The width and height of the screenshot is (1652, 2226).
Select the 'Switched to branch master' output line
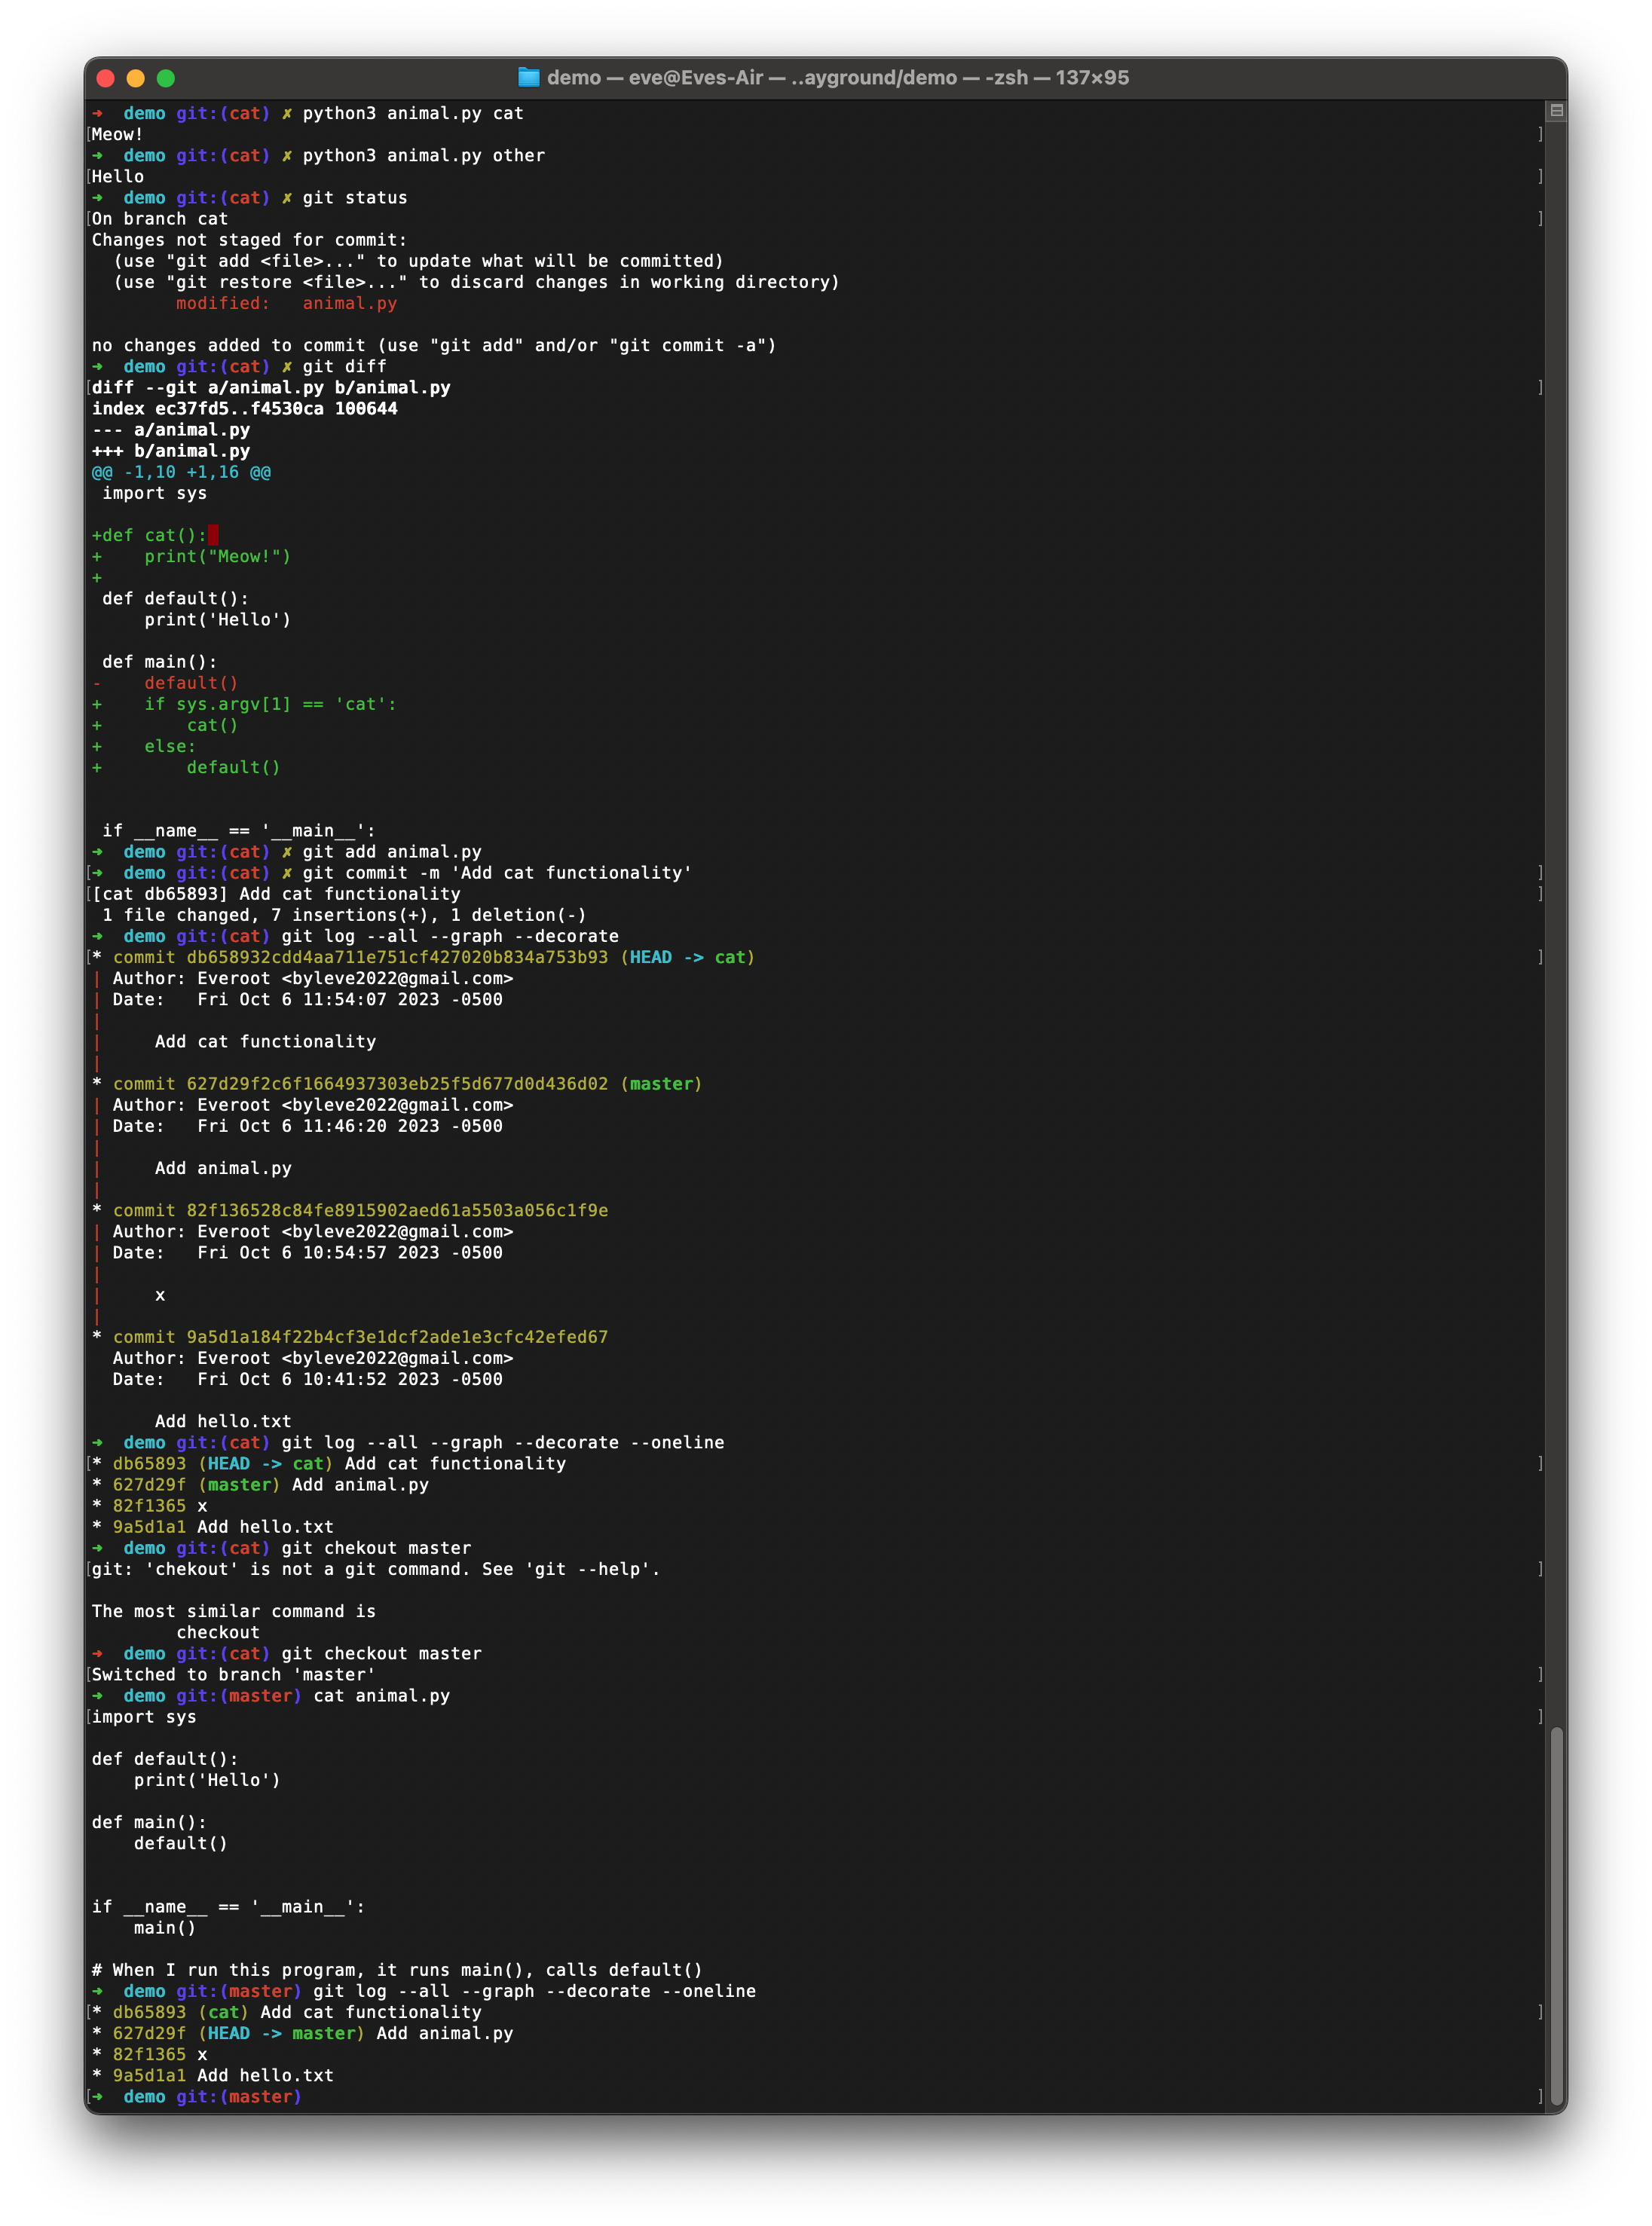point(232,1674)
